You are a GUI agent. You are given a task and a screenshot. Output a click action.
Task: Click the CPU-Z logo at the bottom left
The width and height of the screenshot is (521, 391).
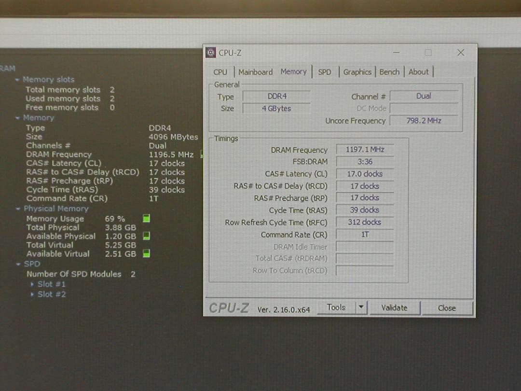[229, 307]
